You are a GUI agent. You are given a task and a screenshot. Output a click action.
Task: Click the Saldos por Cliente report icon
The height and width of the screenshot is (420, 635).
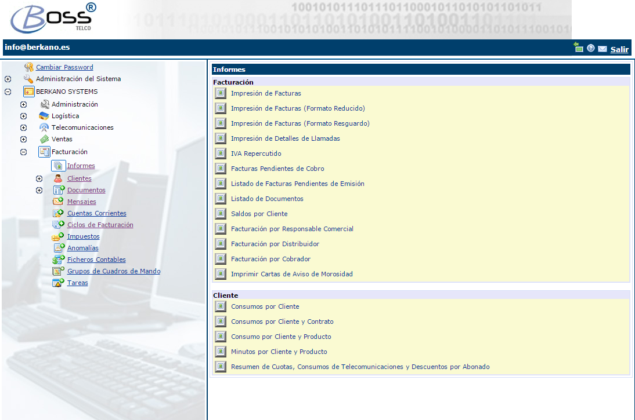(220, 214)
